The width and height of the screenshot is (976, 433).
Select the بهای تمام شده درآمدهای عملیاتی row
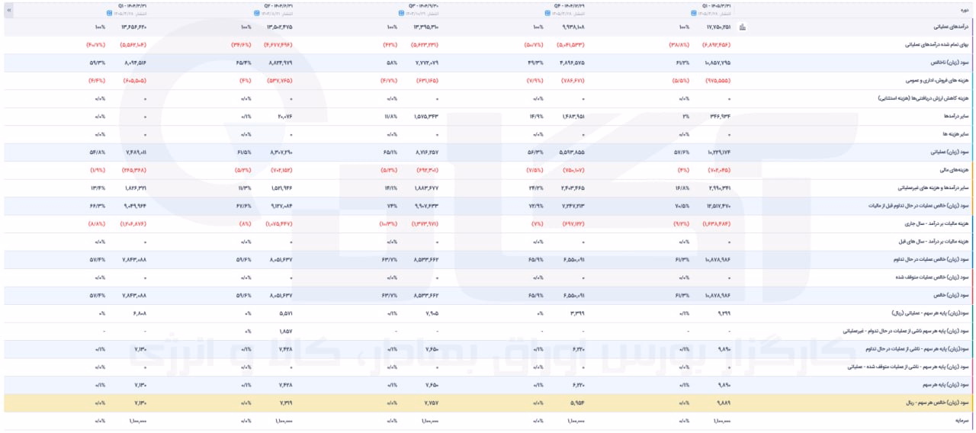tap(488, 44)
